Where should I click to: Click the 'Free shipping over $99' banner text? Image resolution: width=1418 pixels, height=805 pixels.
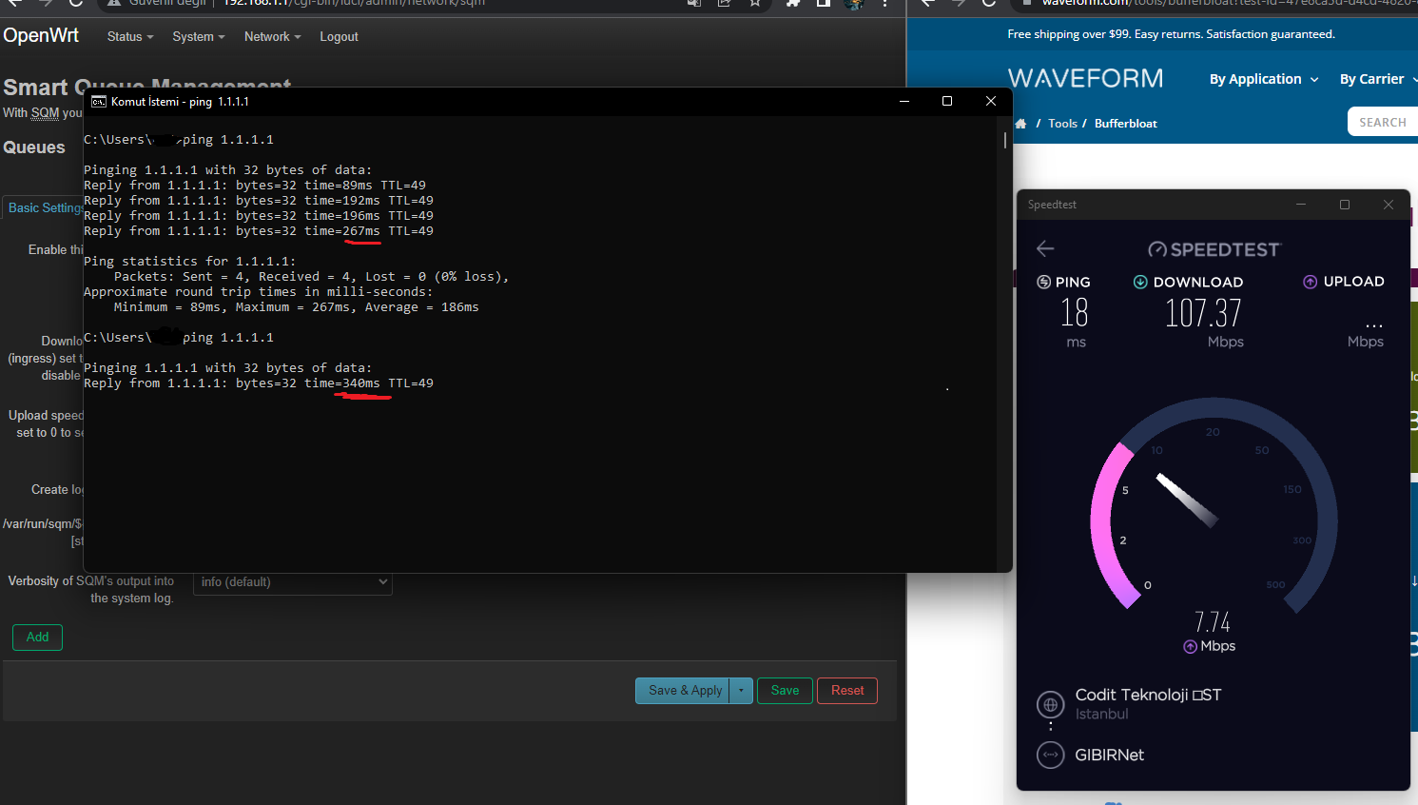point(1171,34)
